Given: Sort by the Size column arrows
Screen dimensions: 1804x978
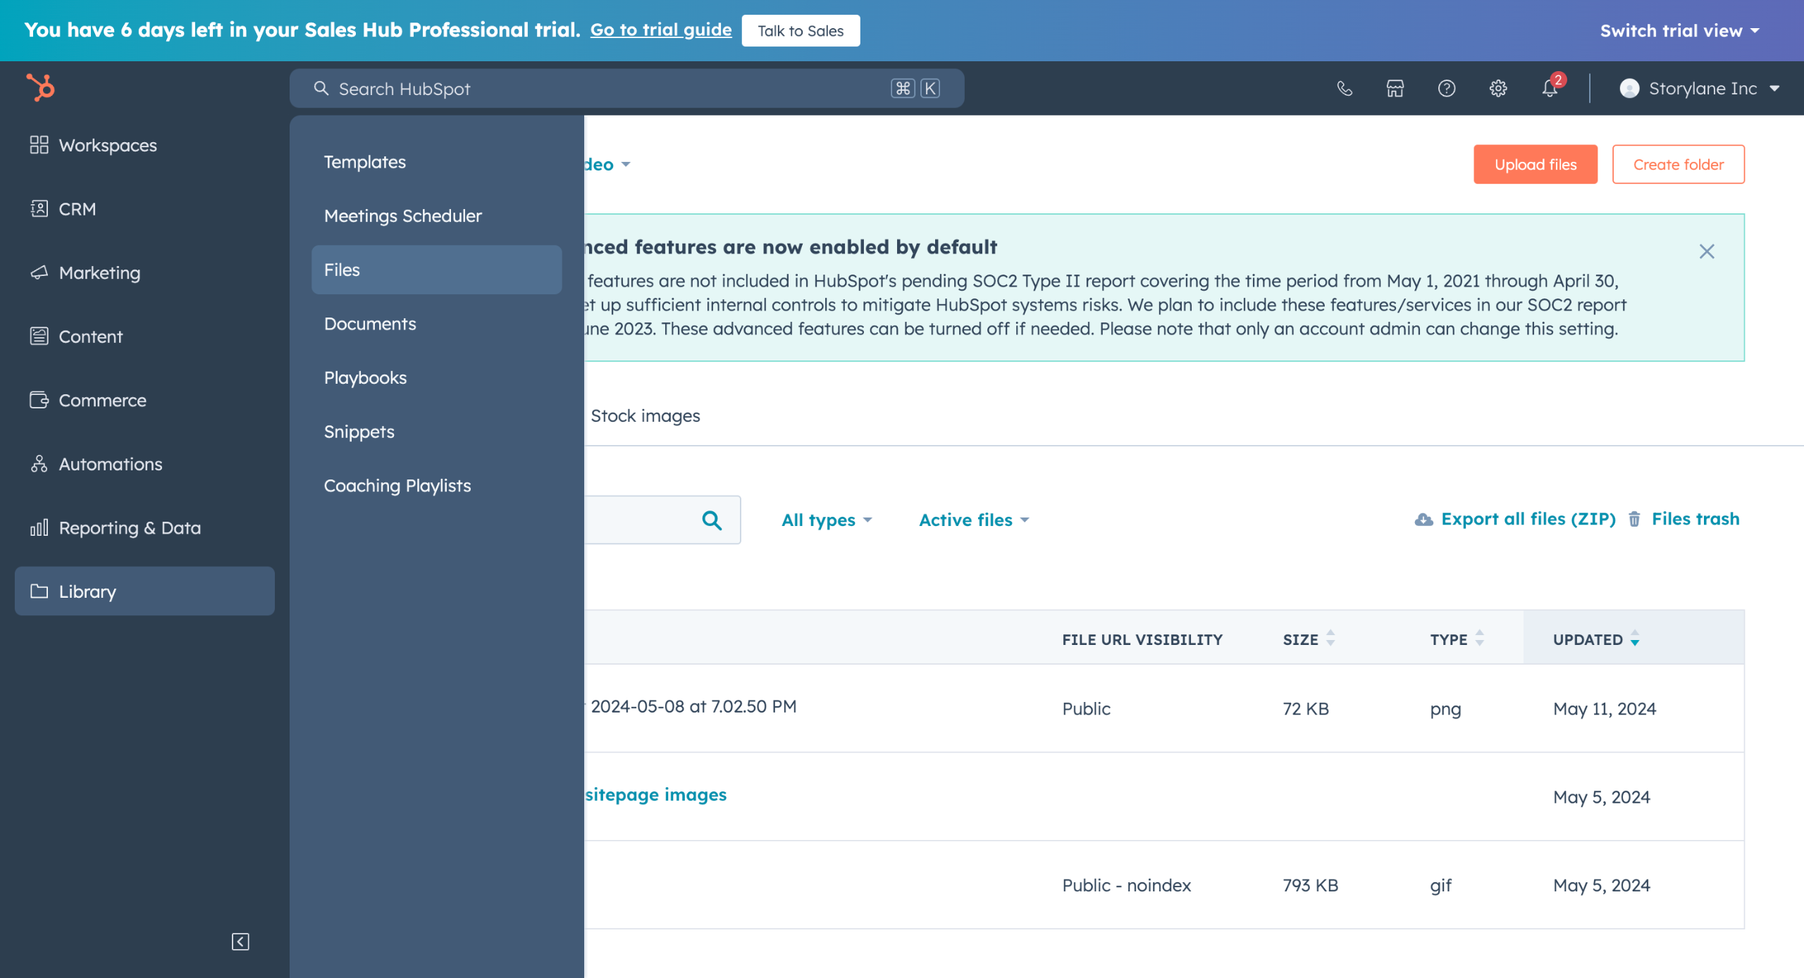Looking at the screenshot, I should [x=1330, y=639].
